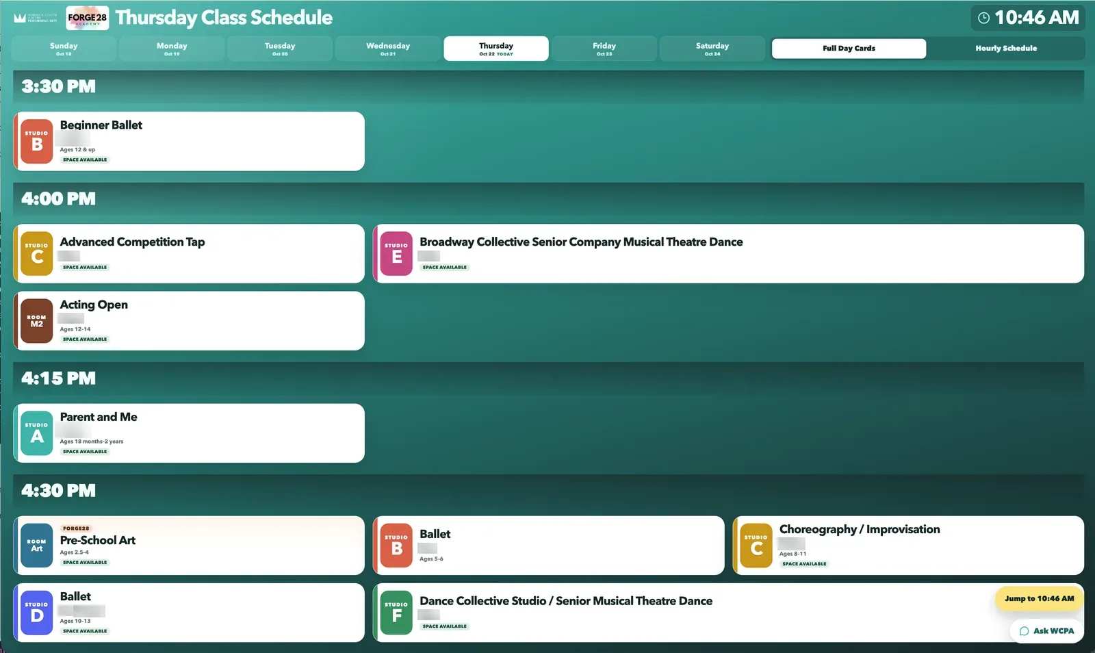Open the Tuesday Oct 20 tab
The height and width of the screenshot is (653, 1095).
click(280, 49)
